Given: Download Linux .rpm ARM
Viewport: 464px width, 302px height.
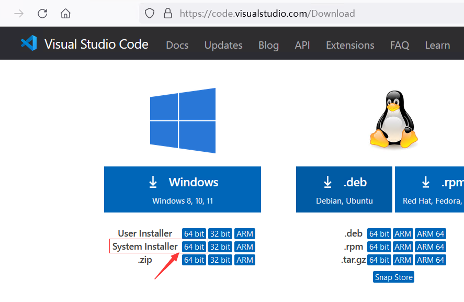Looking at the screenshot, I should pos(403,247).
